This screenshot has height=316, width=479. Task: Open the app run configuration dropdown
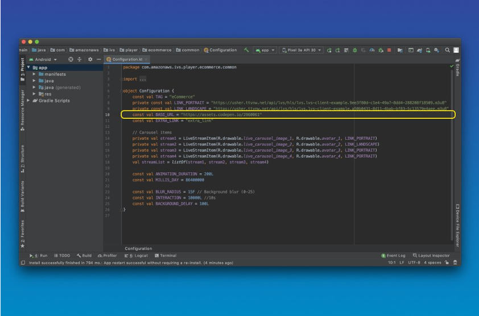click(266, 50)
